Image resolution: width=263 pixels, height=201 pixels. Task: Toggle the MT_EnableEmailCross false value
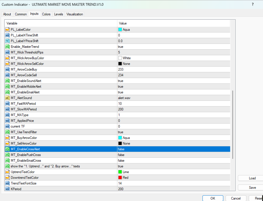(x=174, y=161)
